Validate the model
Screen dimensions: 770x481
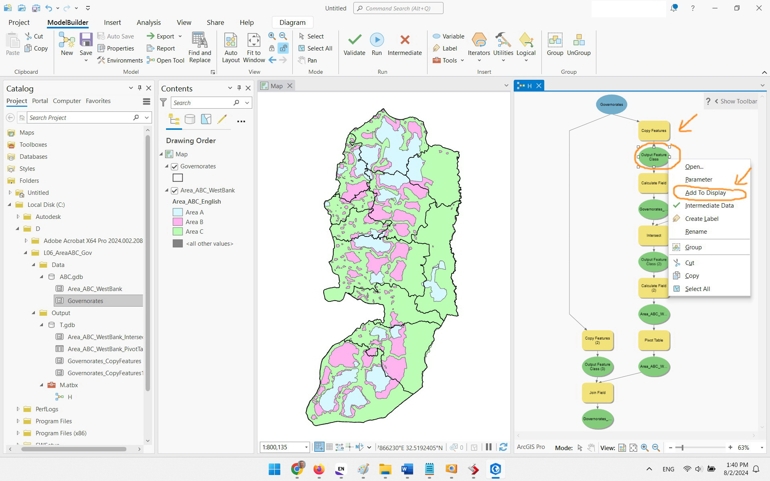point(354,44)
